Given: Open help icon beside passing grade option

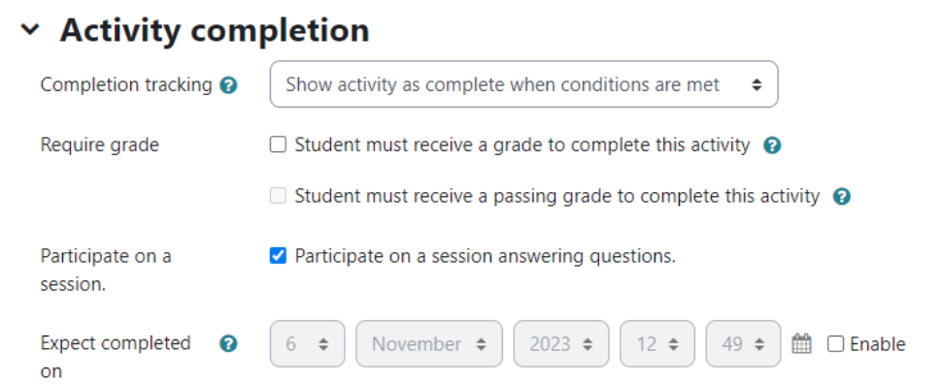Looking at the screenshot, I should [842, 197].
